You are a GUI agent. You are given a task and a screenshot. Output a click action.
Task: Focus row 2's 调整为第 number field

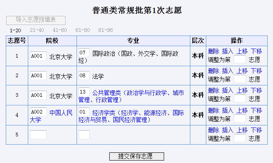coord(240,79)
